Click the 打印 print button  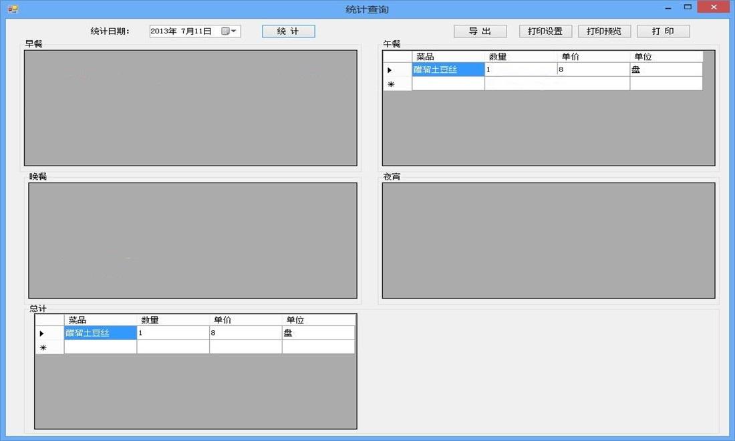[663, 31]
